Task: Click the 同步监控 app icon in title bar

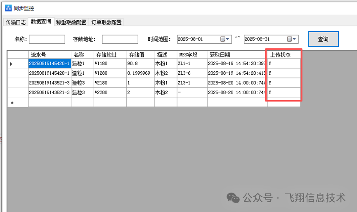Action: point(8,8)
